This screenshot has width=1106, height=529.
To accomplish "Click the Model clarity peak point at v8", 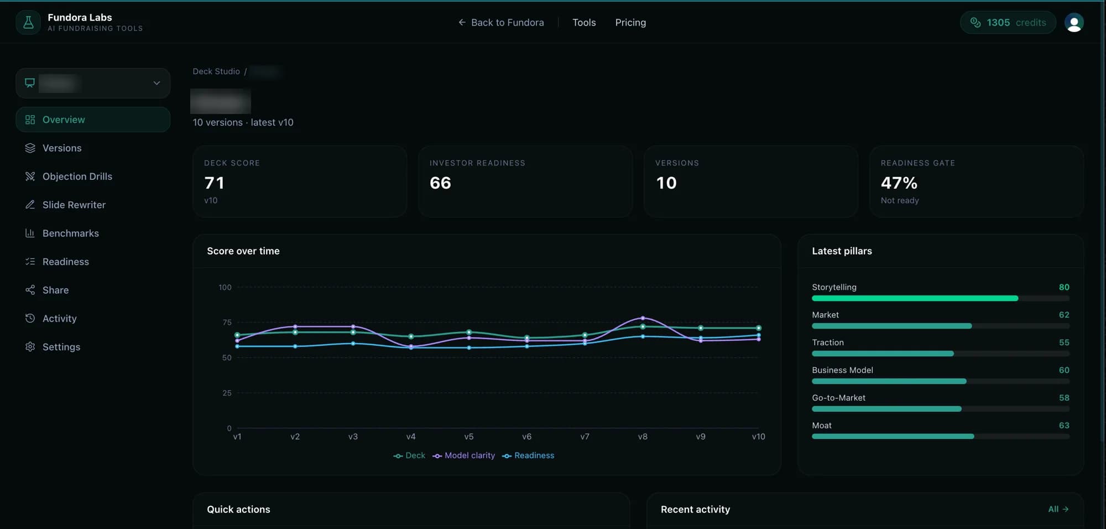I will coord(643,318).
